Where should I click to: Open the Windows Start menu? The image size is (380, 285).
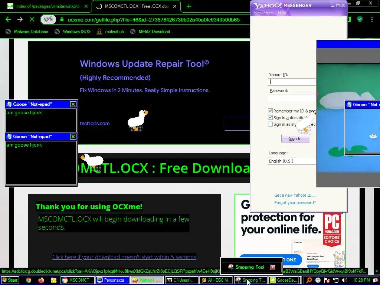coord(10,280)
